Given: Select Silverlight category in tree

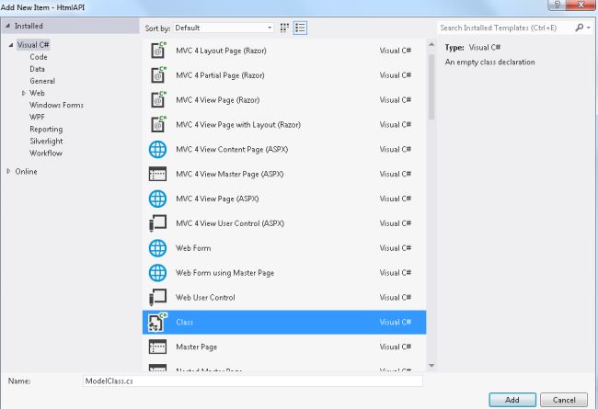Looking at the screenshot, I should 46,141.
